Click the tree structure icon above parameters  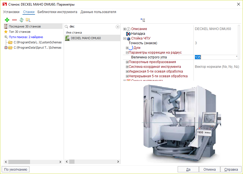pos(143,20)
